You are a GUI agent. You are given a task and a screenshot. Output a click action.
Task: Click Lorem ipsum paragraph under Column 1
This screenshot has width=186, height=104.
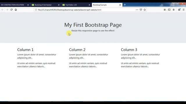pos(37,56)
